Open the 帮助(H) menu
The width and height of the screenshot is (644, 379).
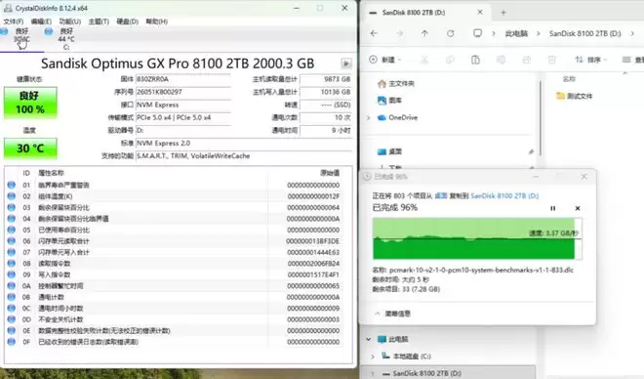[x=156, y=21]
